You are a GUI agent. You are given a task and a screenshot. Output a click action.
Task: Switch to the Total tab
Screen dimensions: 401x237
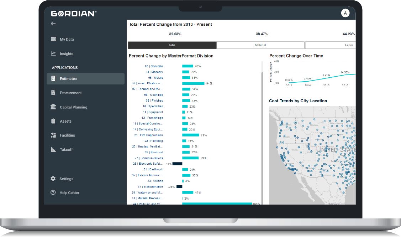pyautogui.click(x=172, y=45)
